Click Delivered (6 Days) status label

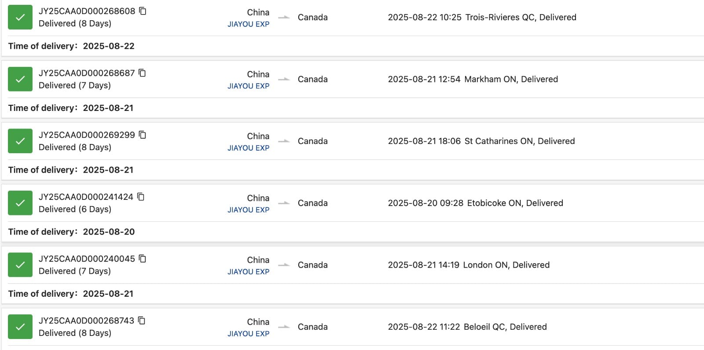click(75, 209)
